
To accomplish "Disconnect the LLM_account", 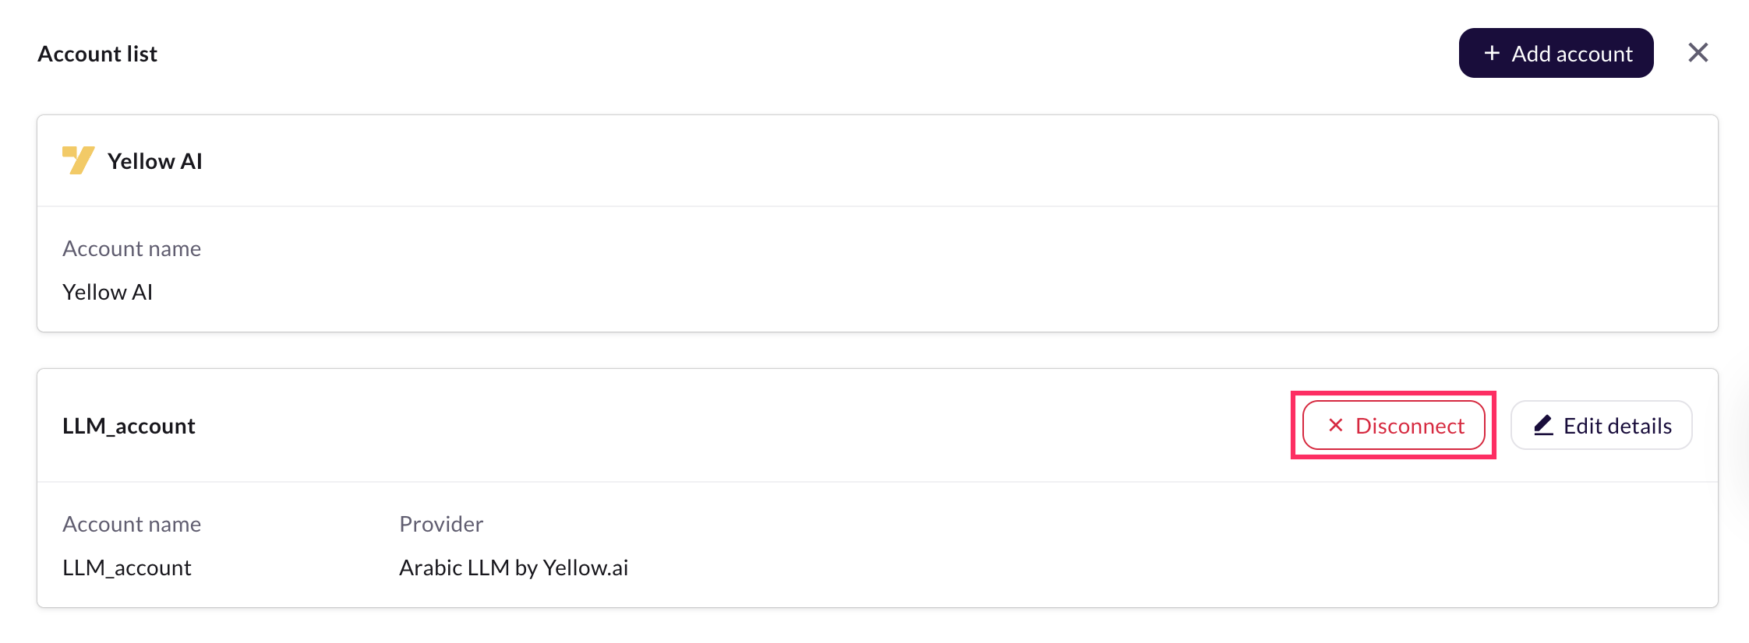I will click(x=1394, y=425).
